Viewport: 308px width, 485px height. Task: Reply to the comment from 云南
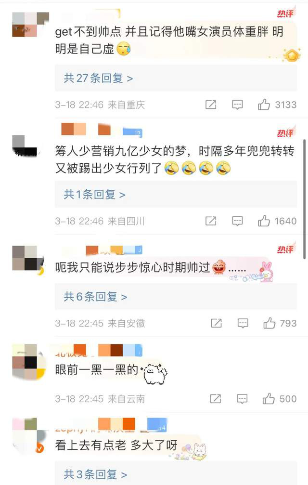(242, 399)
